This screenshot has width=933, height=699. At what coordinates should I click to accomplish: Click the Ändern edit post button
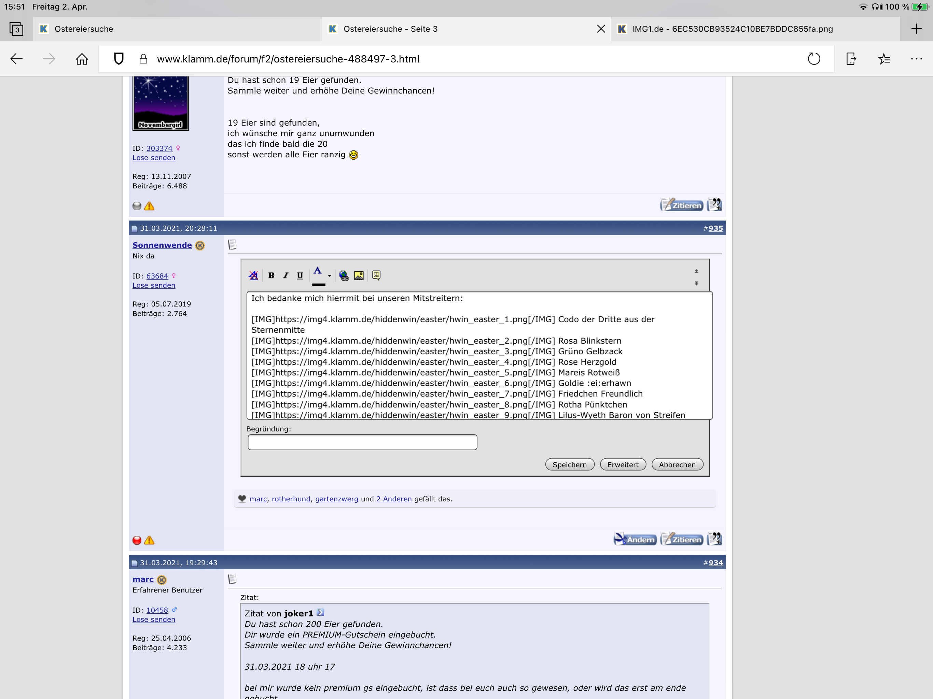tap(635, 539)
